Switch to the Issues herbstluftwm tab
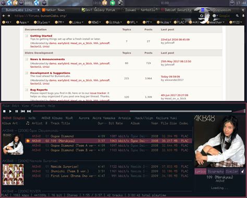 (x=140, y=10)
